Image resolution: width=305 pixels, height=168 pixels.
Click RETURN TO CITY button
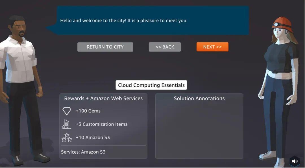(x=105, y=47)
